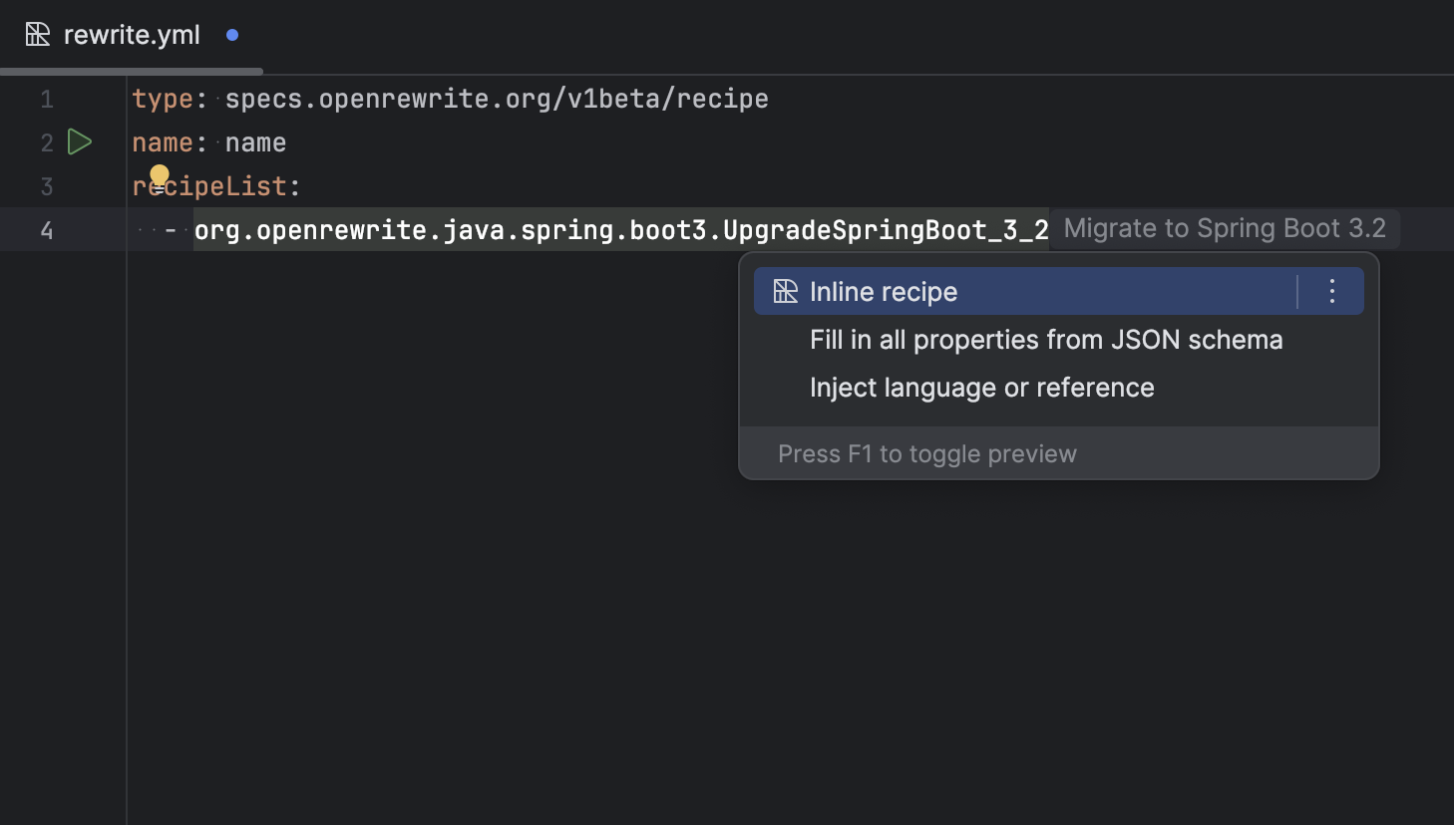
Task: Switch to the rewrite.yml editor tab
Action: pos(131,33)
